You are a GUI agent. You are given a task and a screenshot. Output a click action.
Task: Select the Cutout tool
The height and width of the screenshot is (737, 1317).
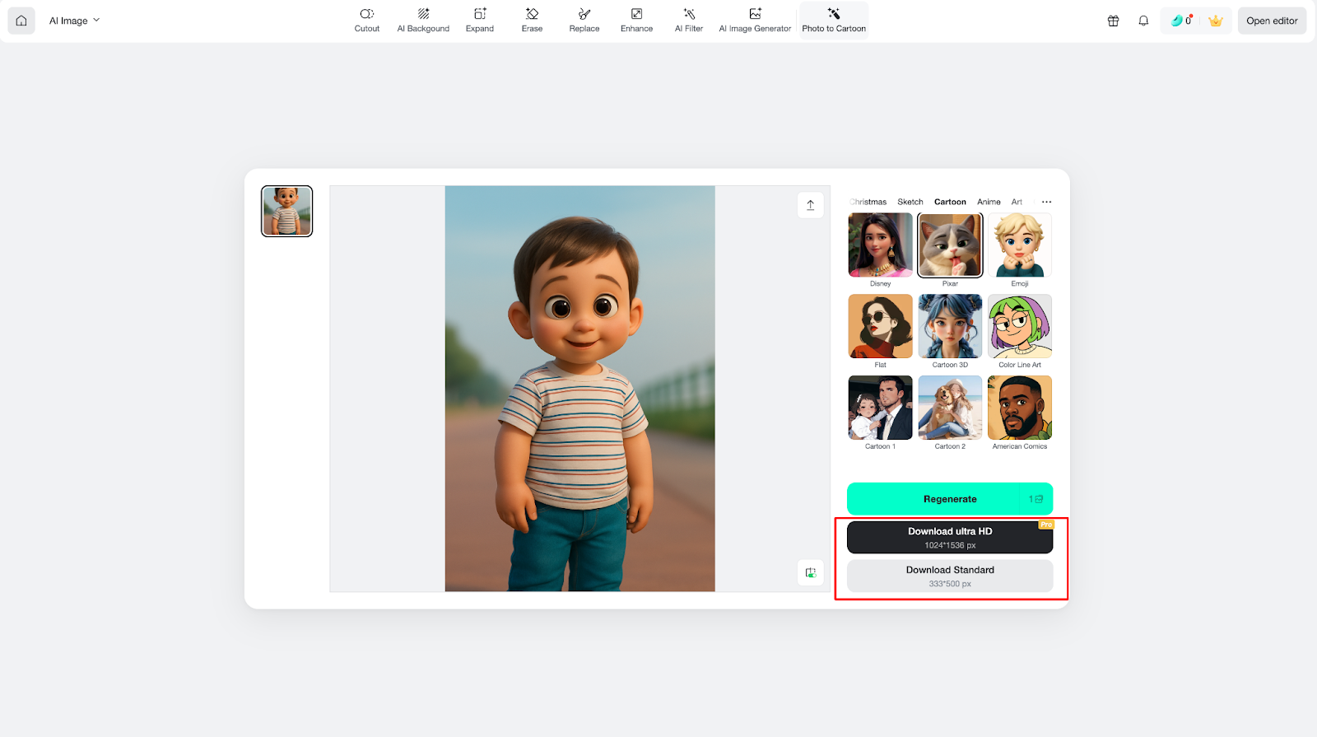(366, 21)
